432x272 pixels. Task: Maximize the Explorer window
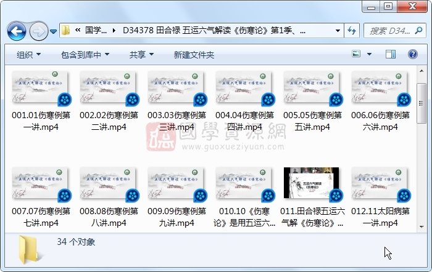(388, 7)
